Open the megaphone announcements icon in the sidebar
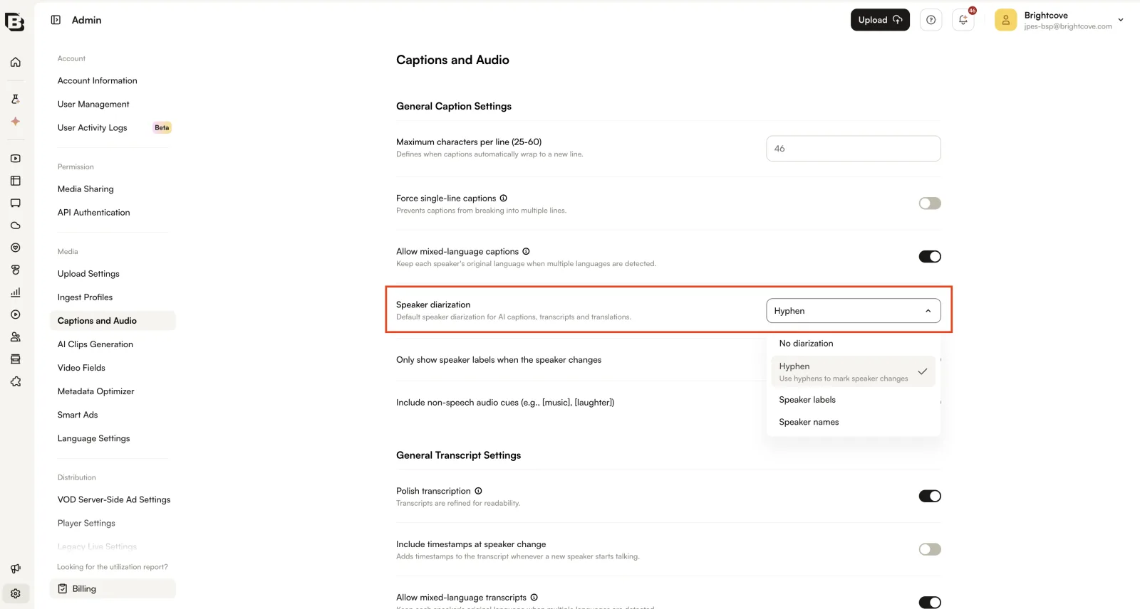The image size is (1140, 609). pyautogui.click(x=16, y=568)
